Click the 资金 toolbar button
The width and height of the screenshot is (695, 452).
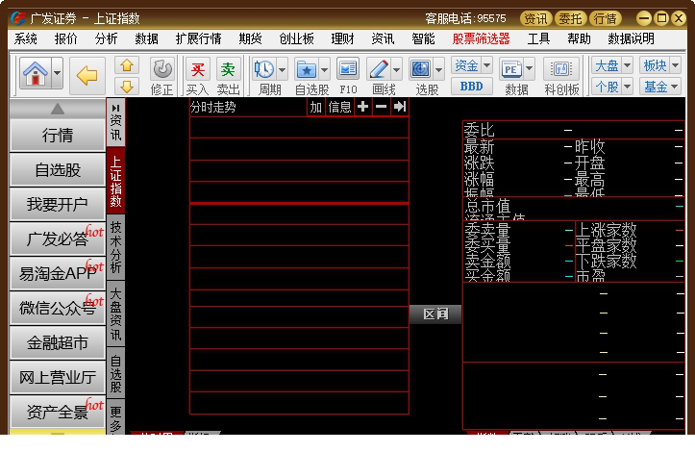[x=466, y=65]
